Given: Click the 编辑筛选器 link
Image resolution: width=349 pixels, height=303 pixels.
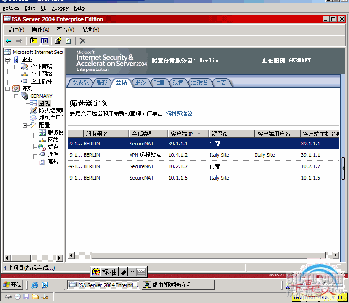Looking at the screenshot, I should point(179,113).
